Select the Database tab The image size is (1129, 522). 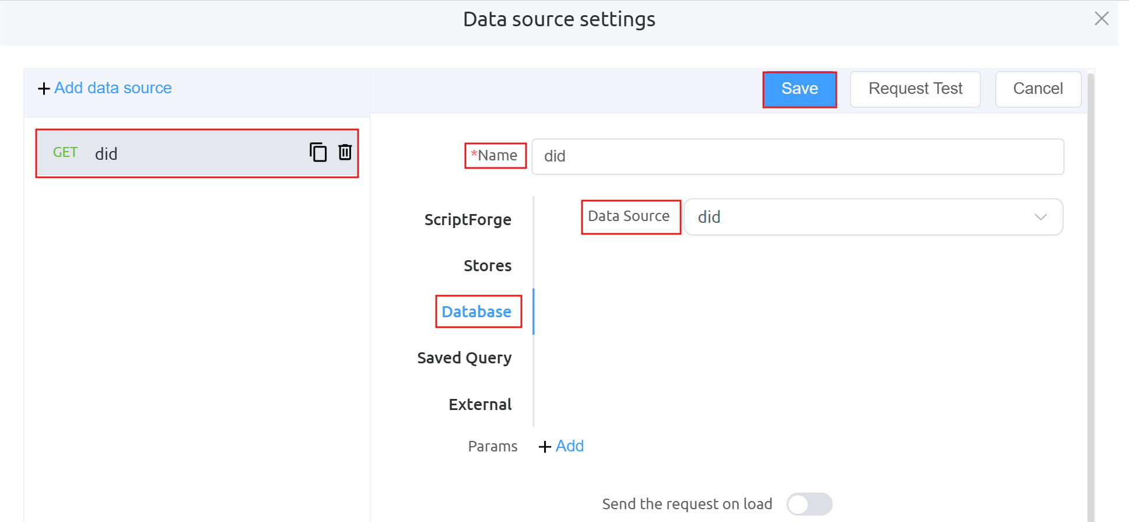click(x=476, y=312)
